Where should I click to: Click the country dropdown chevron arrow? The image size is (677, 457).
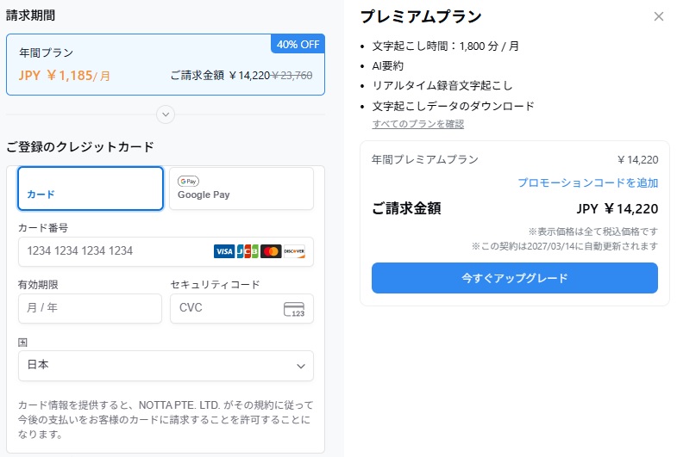pyautogui.click(x=301, y=366)
